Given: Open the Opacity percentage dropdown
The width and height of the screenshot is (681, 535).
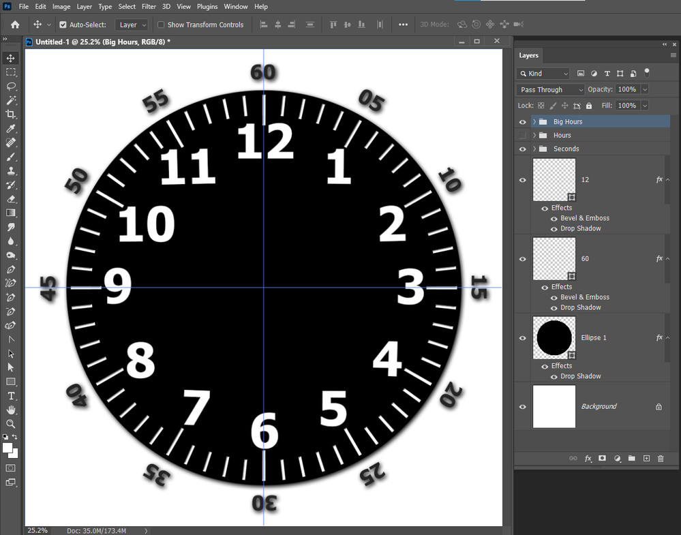Looking at the screenshot, I should [644, 89].
